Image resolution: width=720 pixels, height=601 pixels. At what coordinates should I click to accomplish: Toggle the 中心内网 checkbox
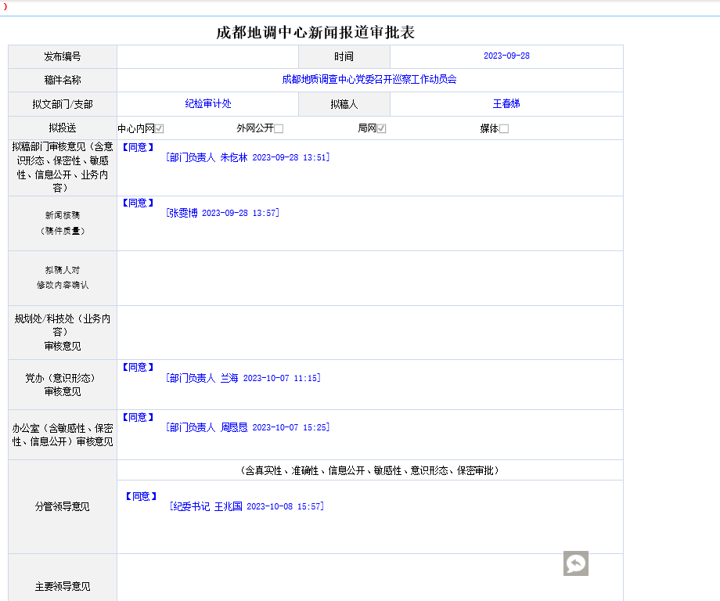point(160,129)
